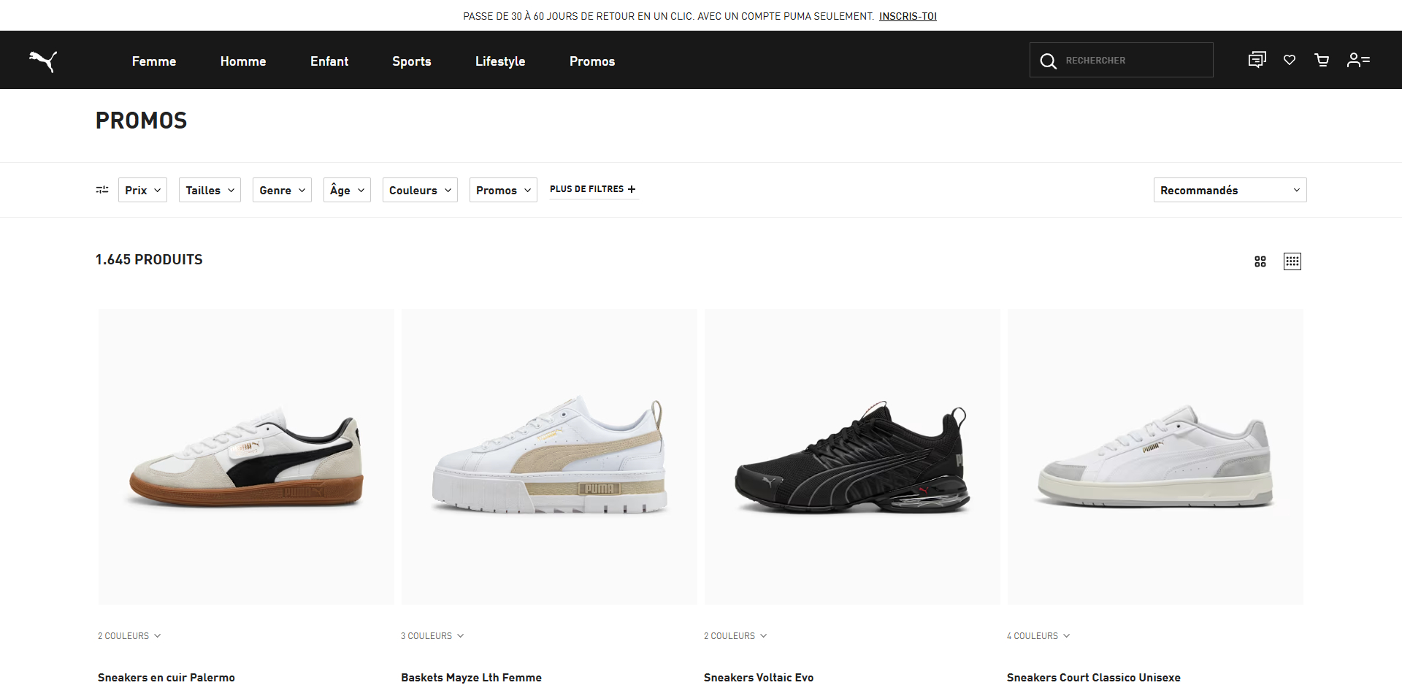The width and height of the screenshot is (1402, 696).
Task: Open the Femme menu
Action: tap(154, 61)
